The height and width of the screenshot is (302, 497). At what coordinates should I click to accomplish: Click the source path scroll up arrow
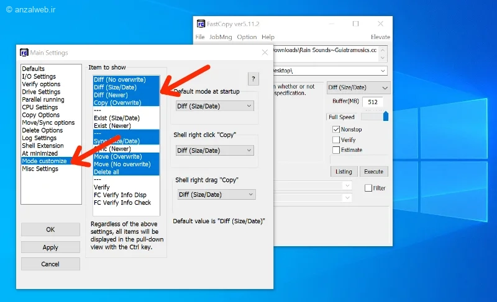click(x=383, y=50)
